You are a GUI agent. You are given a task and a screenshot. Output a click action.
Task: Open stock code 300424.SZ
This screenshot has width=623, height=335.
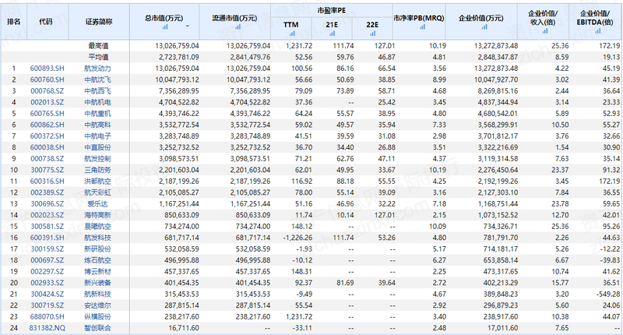pos(47,294)
